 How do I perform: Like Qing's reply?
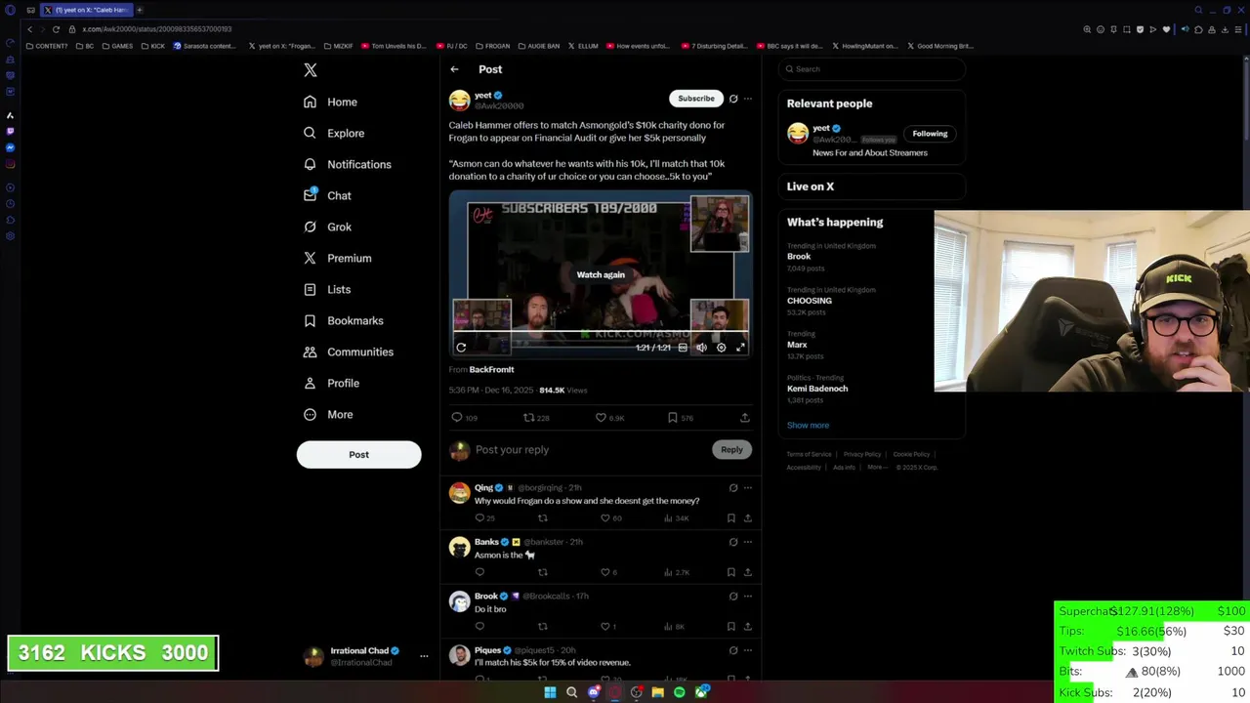pos(605,518)
